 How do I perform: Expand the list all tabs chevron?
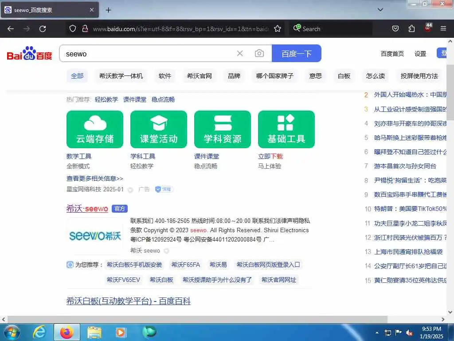(x=380, y=10)
